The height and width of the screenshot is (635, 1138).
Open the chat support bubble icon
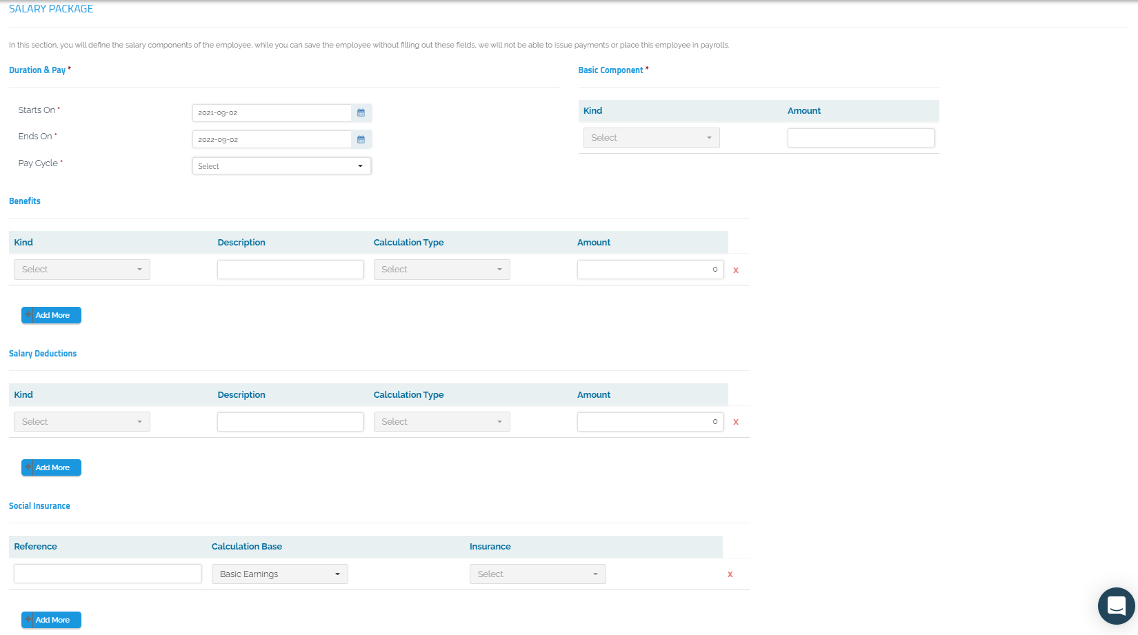[x=1116, y=606]
